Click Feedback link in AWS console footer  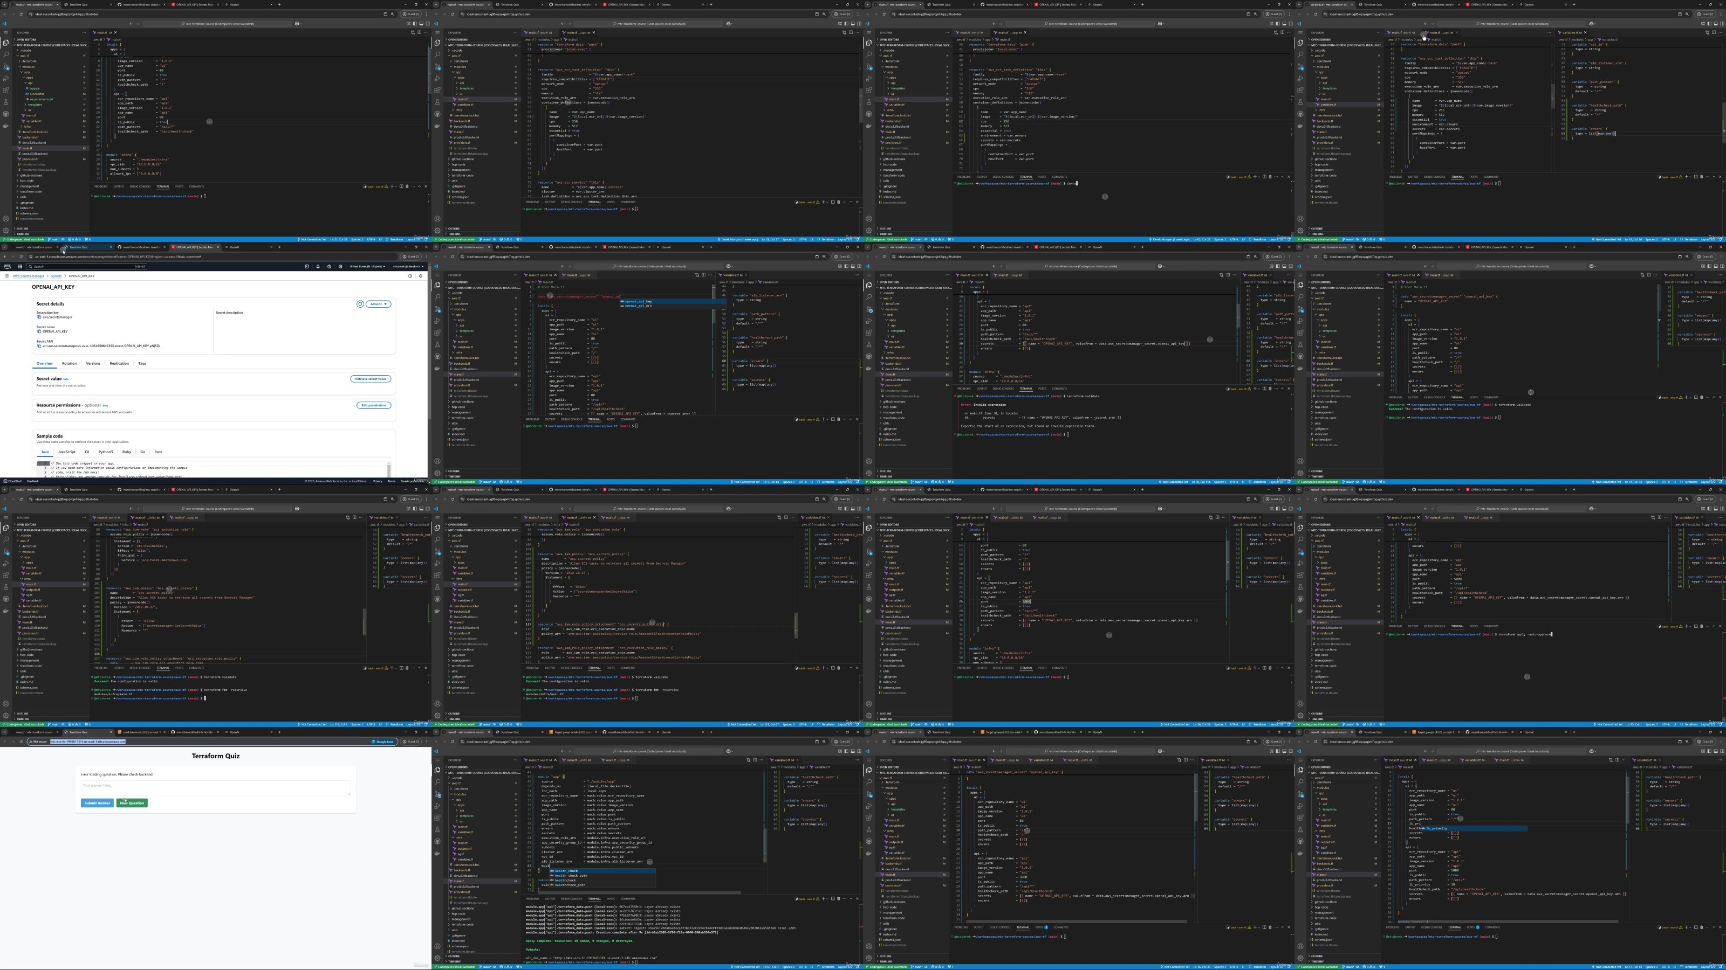33,481
